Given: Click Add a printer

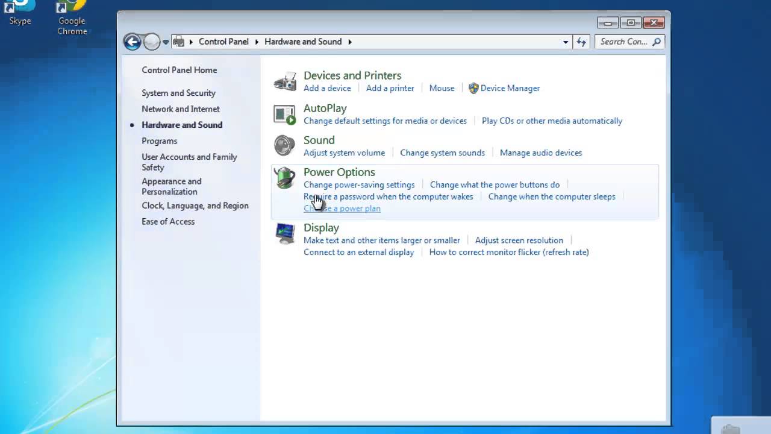Looking at the screenshot, I should [390, 88].
